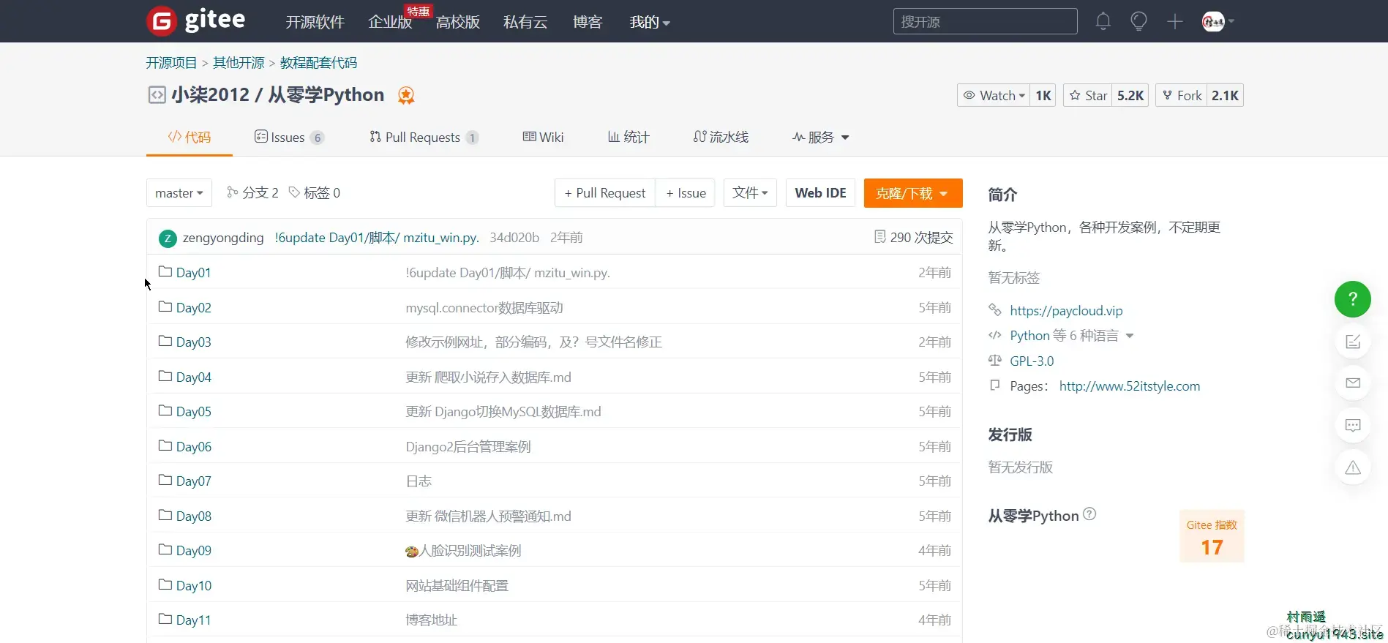The height and width of the screenshot is (643, 1388).
Task: Open 企业版 in the top navigation
Action: tap(390, 22)
